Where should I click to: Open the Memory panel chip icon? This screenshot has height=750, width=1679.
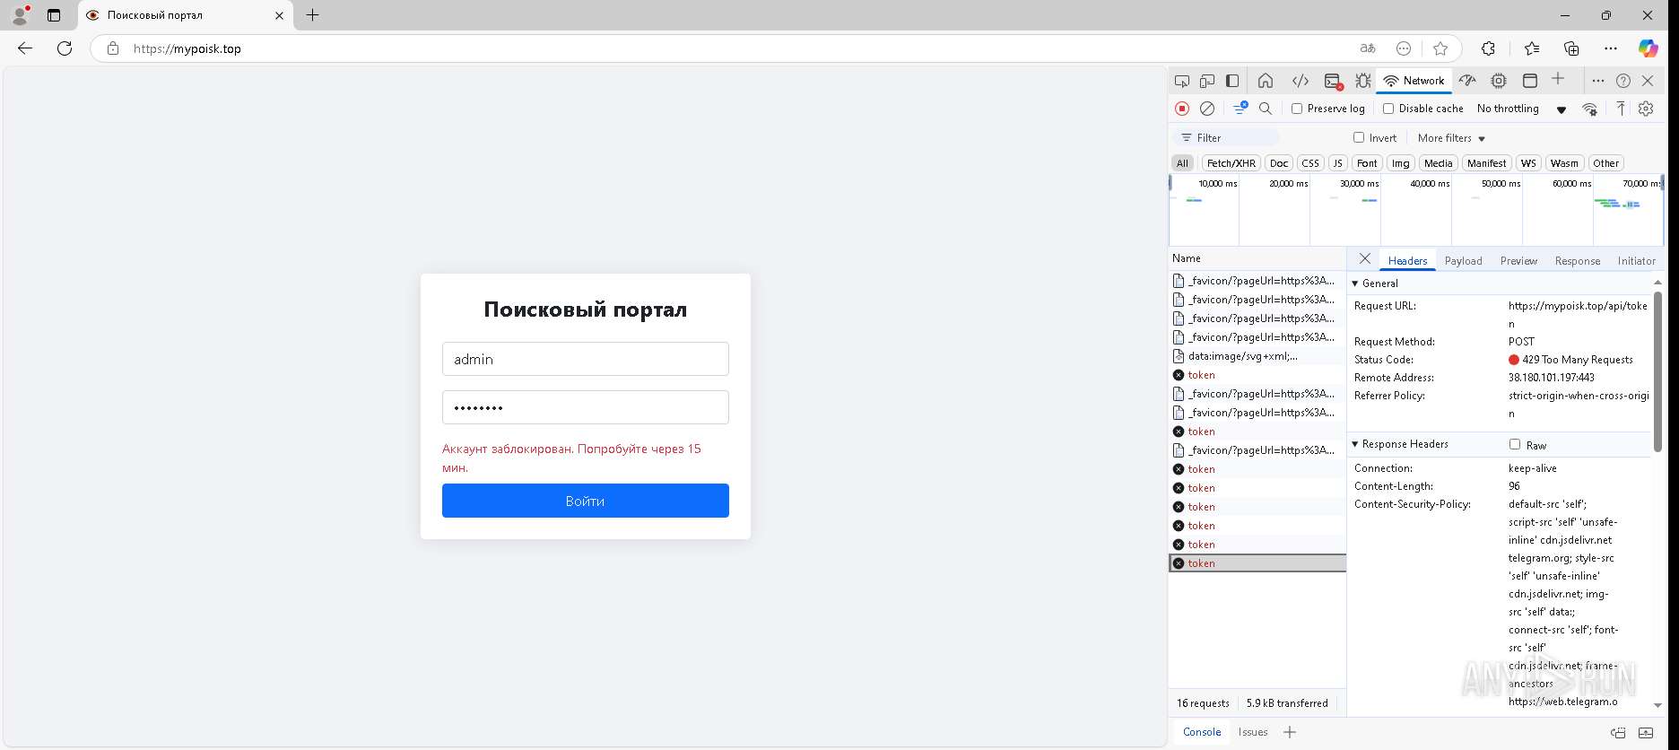(1499, 81)
